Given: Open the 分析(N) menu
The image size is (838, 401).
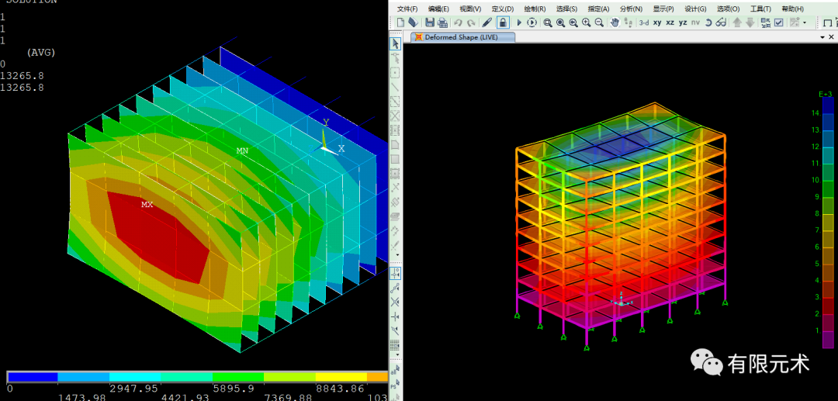Looking at the screenshot, I should 631,9.
